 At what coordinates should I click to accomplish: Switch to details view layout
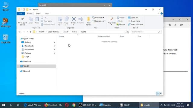click(x=158, y=94)
